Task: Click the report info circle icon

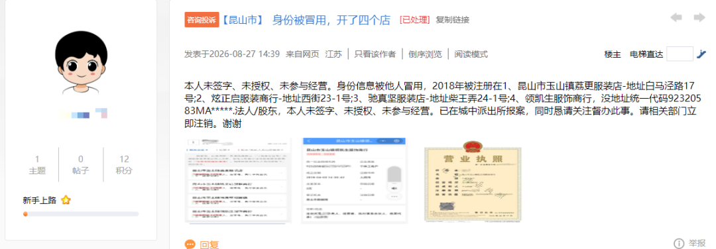Action: (x=679, y=243)
